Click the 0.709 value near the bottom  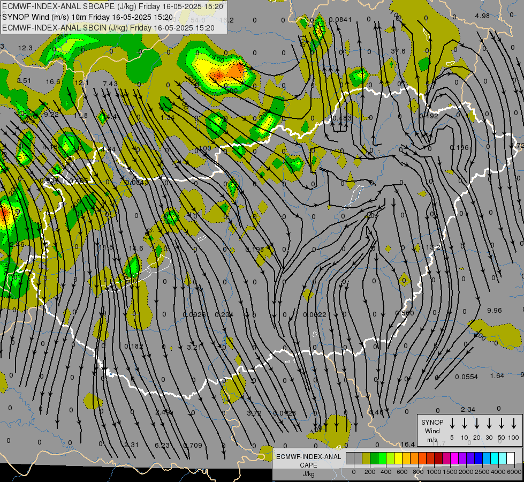[x=193, y=445]
